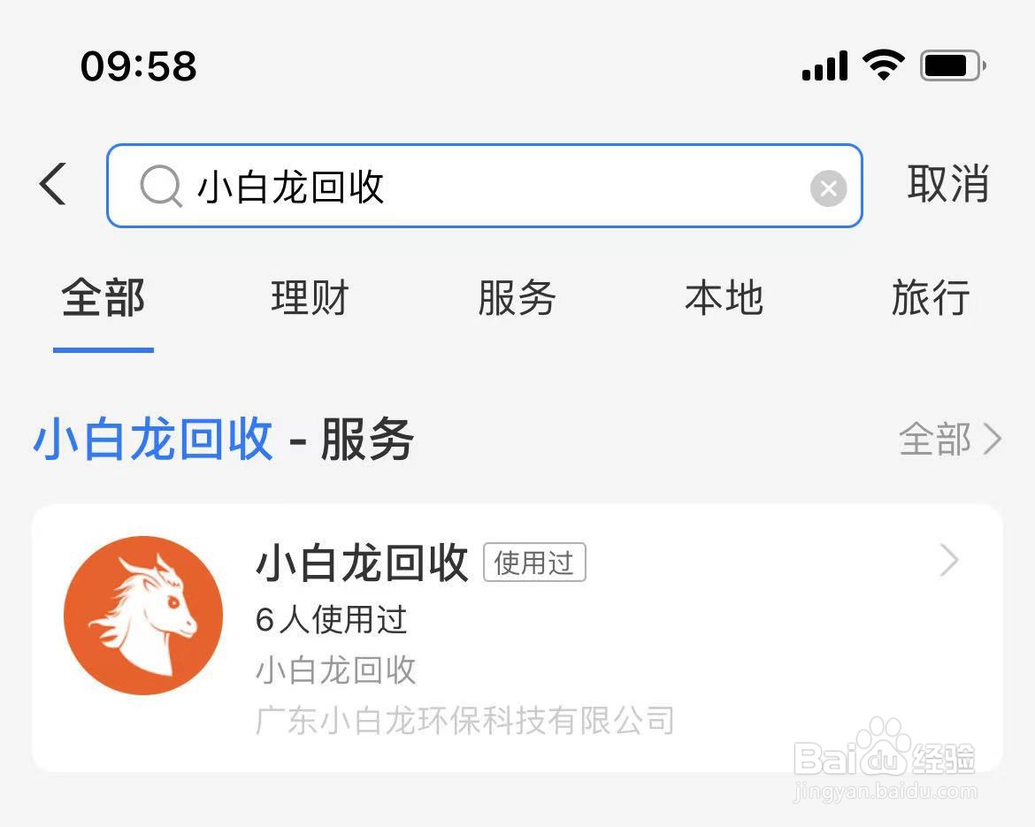This screenshot has height=827, width=1035.
Task: Tap 取消 to cancel search
Action: click(x=948, y=183)
